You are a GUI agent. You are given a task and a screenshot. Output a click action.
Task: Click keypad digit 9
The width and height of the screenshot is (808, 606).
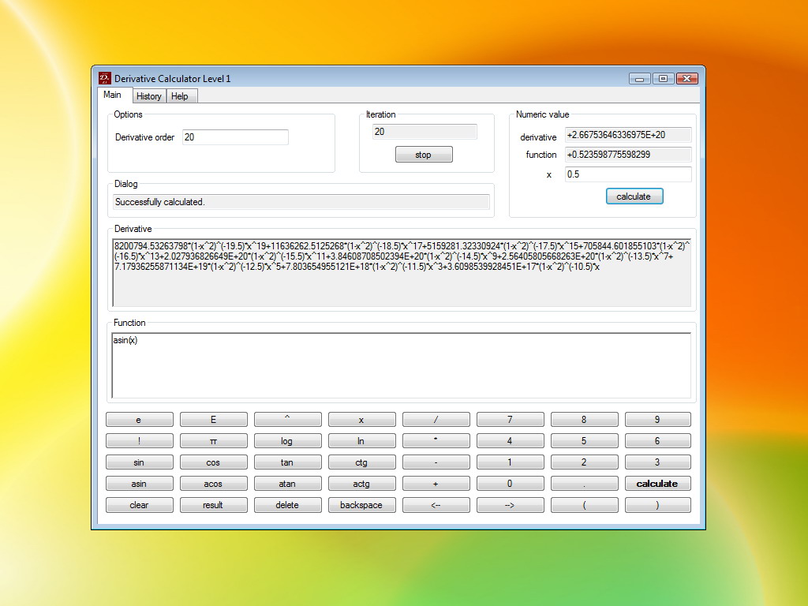(657, 420)
